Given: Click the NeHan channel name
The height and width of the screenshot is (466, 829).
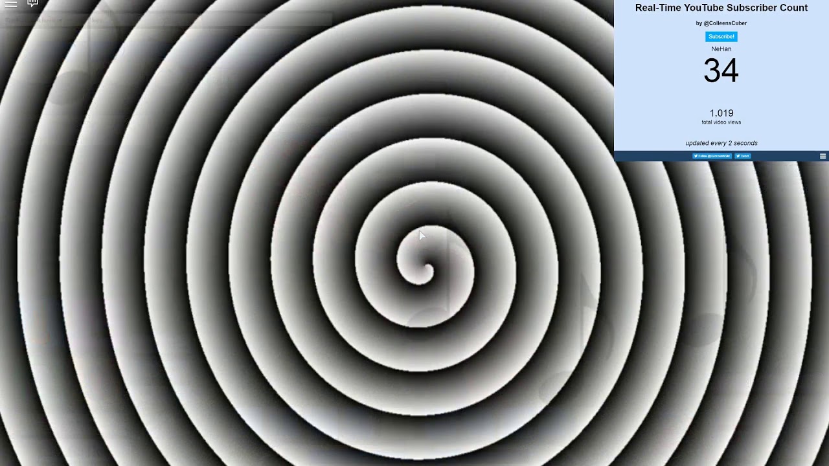Looking at the screenshot, I should (721, 49).
